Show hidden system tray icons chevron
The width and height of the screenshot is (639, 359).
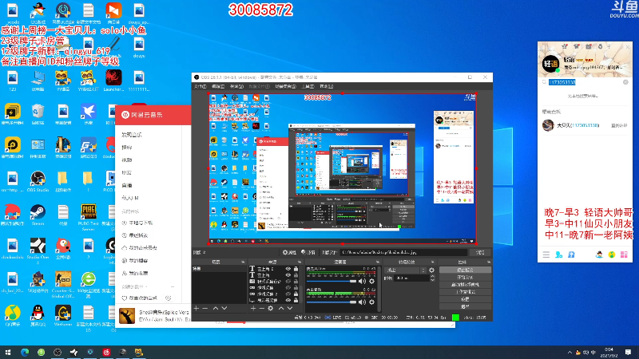pos(570,352)
